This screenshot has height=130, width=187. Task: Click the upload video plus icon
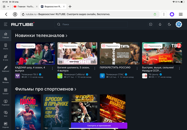[x=151, y=24]
